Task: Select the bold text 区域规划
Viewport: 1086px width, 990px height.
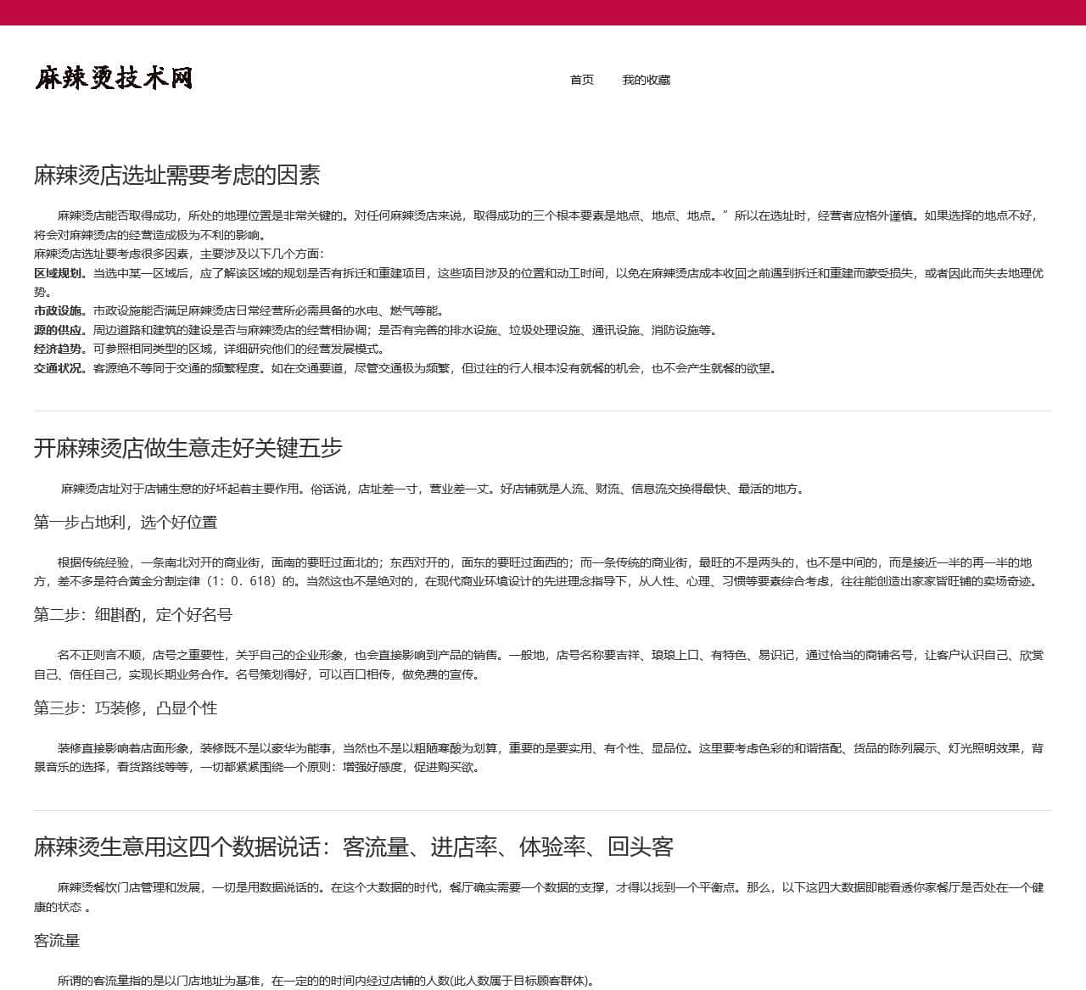Action: coord(56,271)
